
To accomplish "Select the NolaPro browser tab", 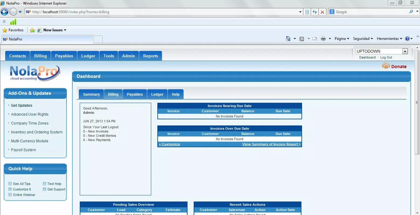I will 47,39.
